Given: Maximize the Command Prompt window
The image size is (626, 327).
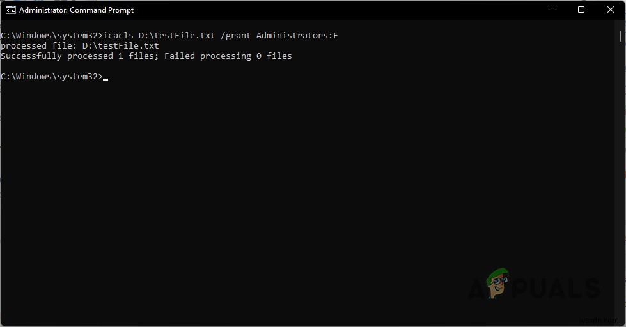Looking at the screenshot, I should point(581,10).
